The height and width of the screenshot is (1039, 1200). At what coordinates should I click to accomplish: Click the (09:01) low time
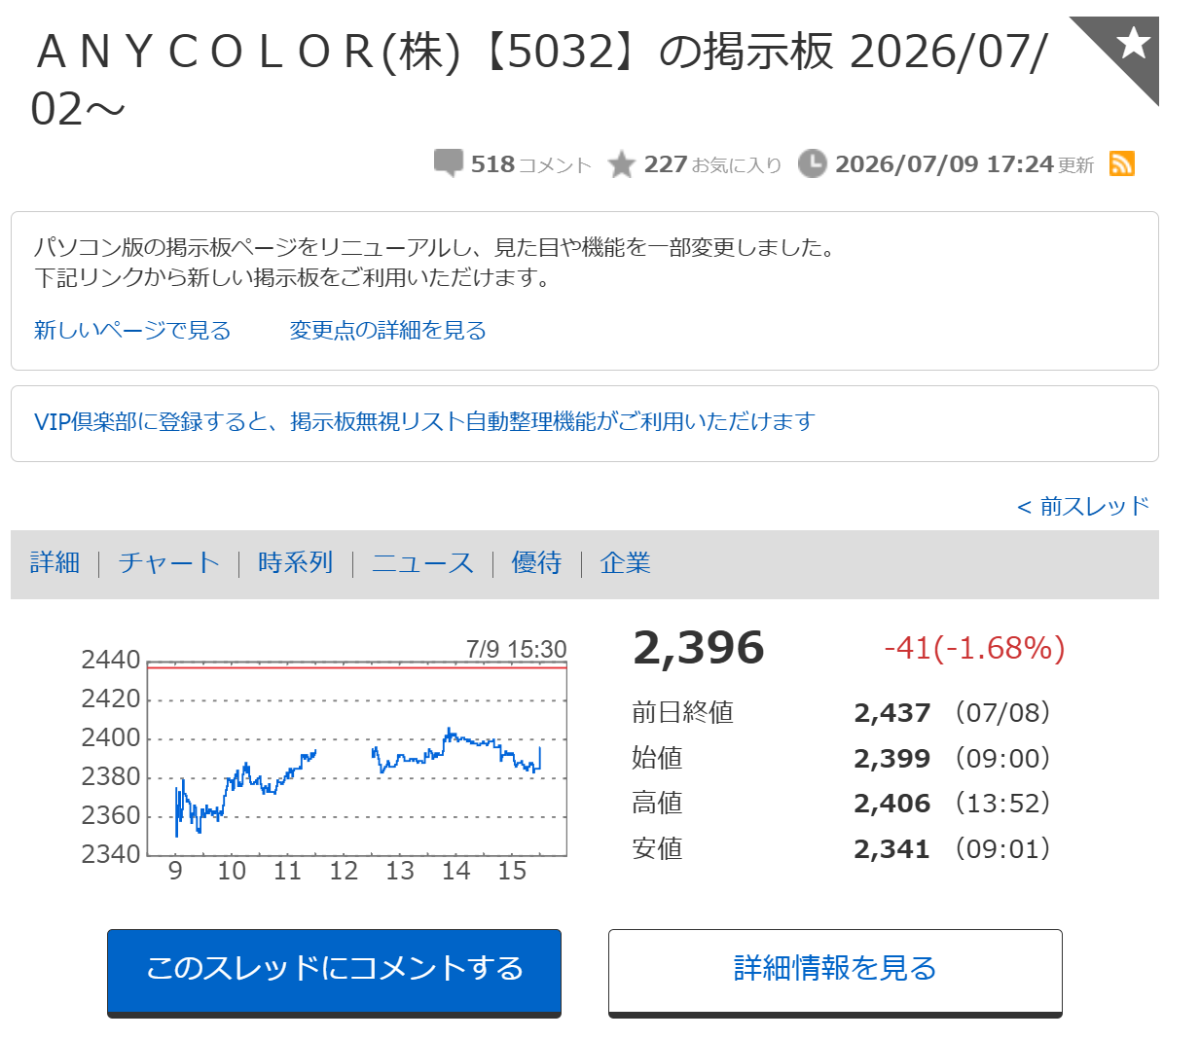1003,849
